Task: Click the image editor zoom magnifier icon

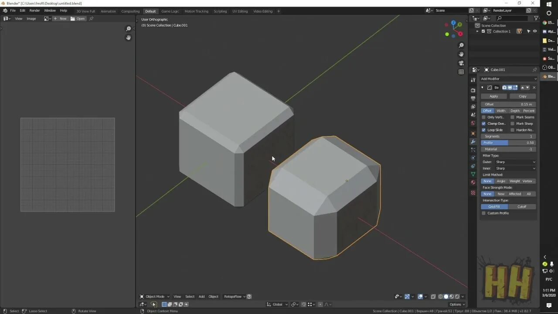Action: click(x=129, y=29)
